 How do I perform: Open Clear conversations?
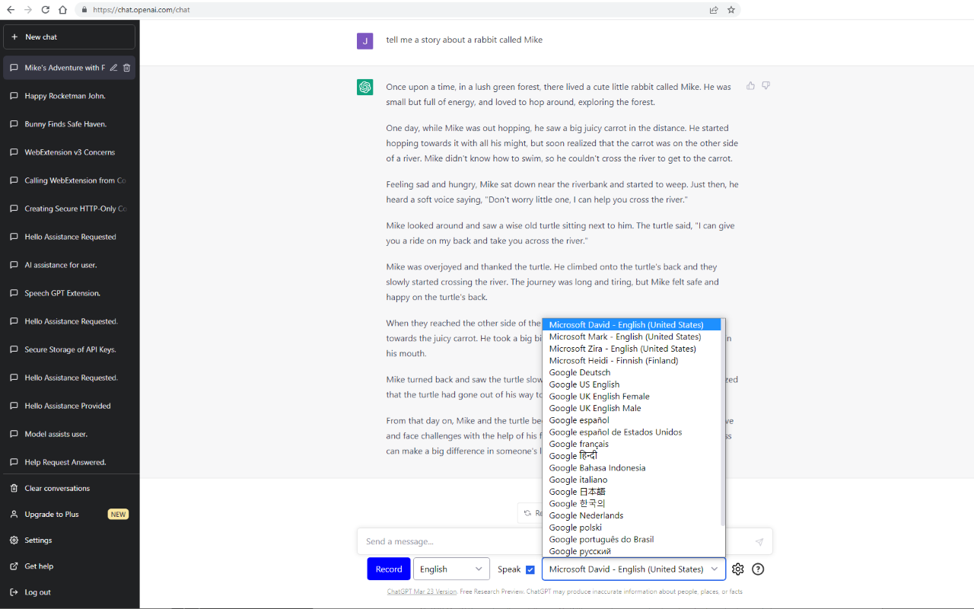tap(69, 489)
